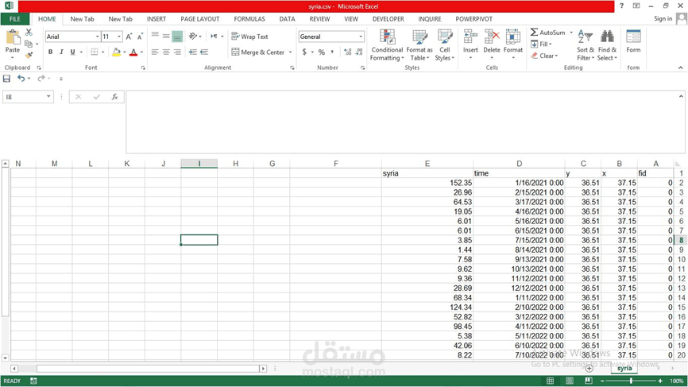
Task: Open the General number format dropdown
Action: click(361, 37)
